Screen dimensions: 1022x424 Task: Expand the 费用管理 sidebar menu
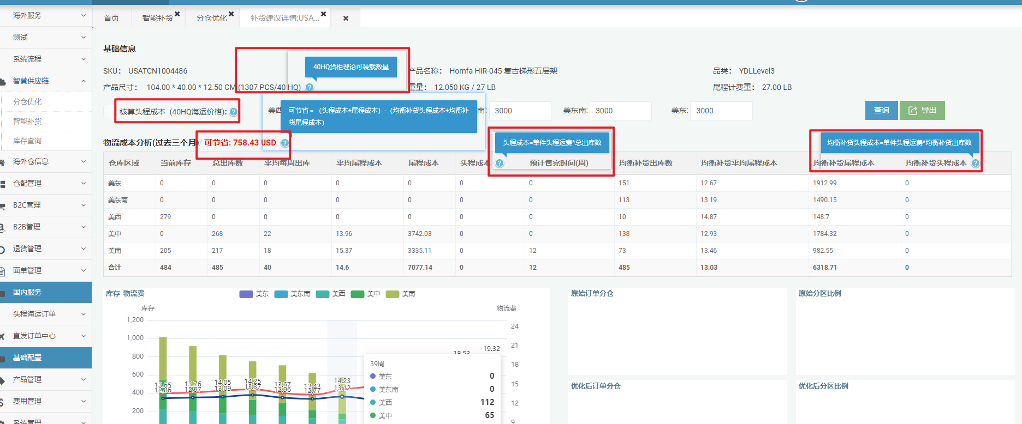tap(46, 401)
